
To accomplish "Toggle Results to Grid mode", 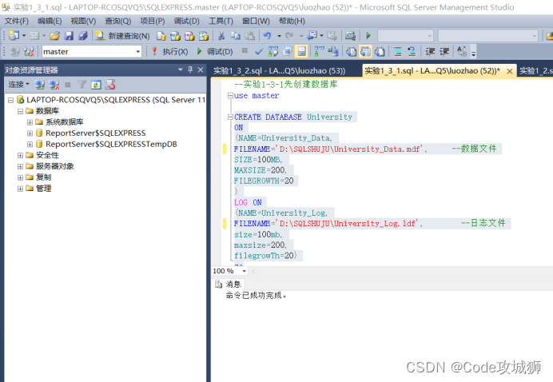I will [x=365, y=52].
